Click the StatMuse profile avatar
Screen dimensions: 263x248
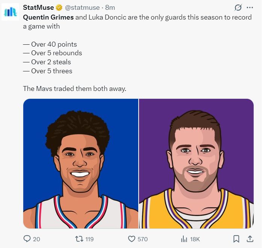click(11, 12)
